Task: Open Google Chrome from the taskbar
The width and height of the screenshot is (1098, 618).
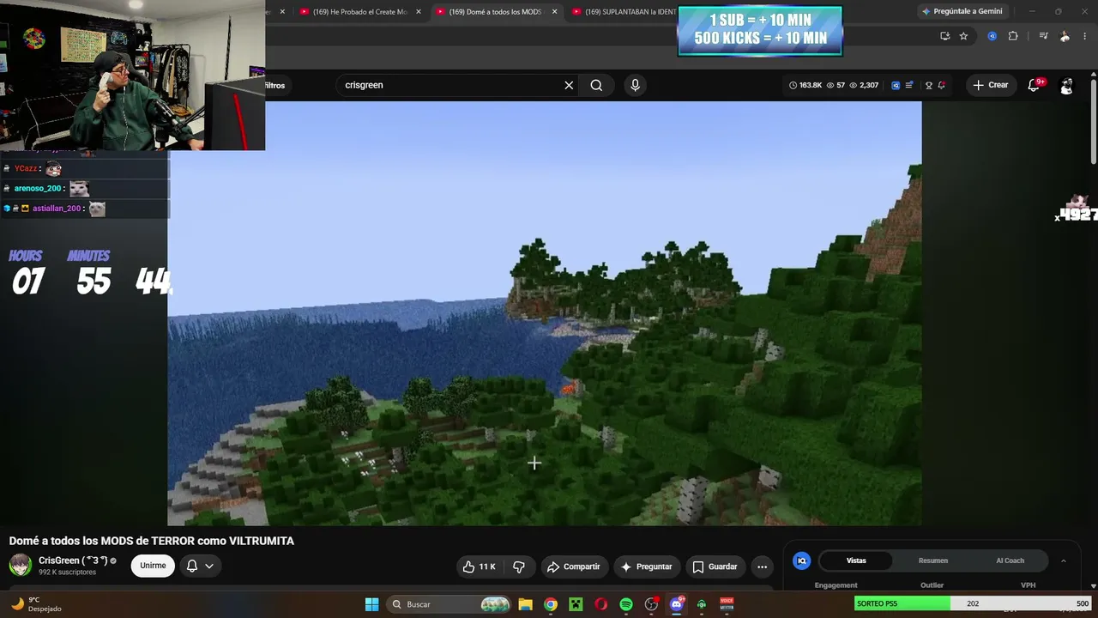Action: 551,604
